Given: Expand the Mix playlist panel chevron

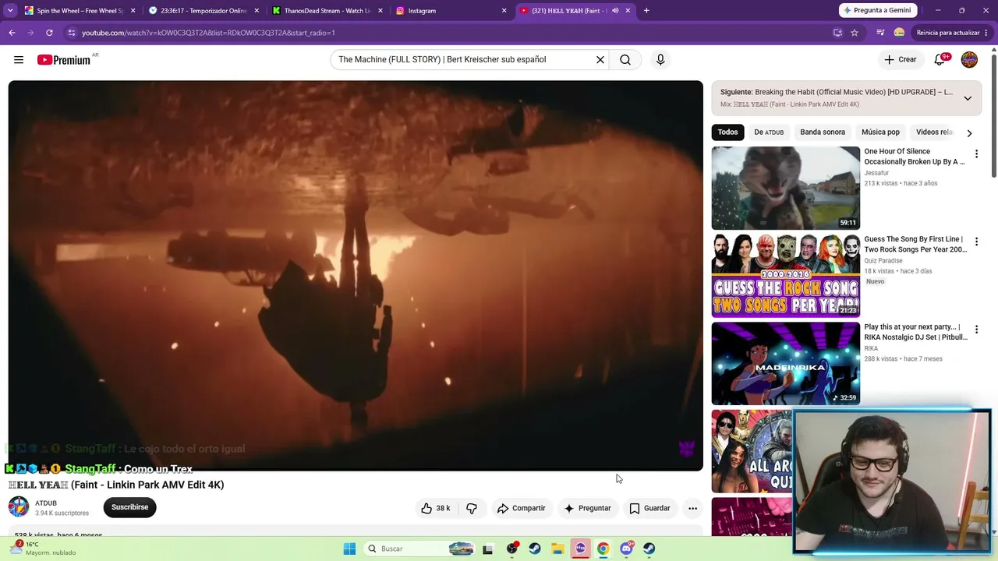Looking at the screenshot, I should click(x=968, y=98).
